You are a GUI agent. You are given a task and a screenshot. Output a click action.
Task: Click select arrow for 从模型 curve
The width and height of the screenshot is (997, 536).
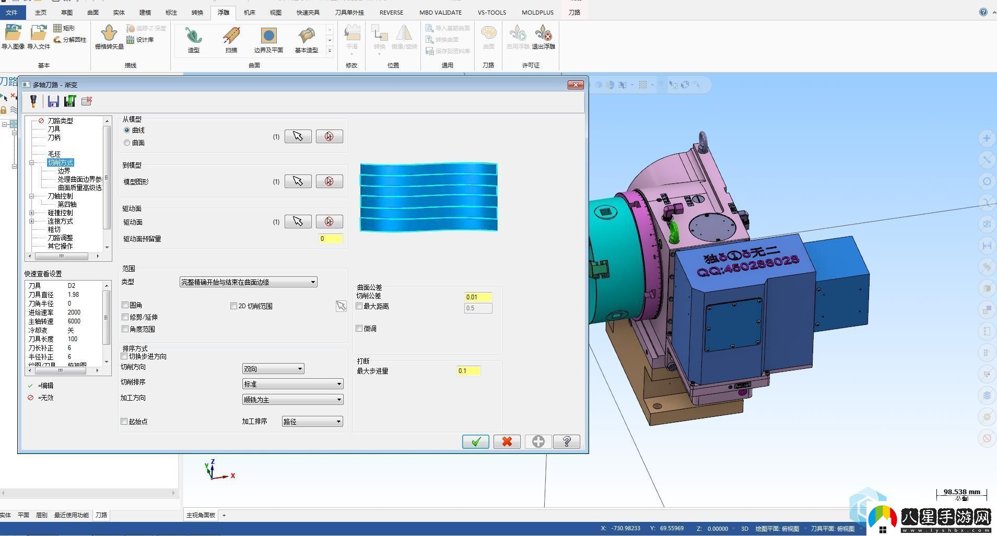298,136
